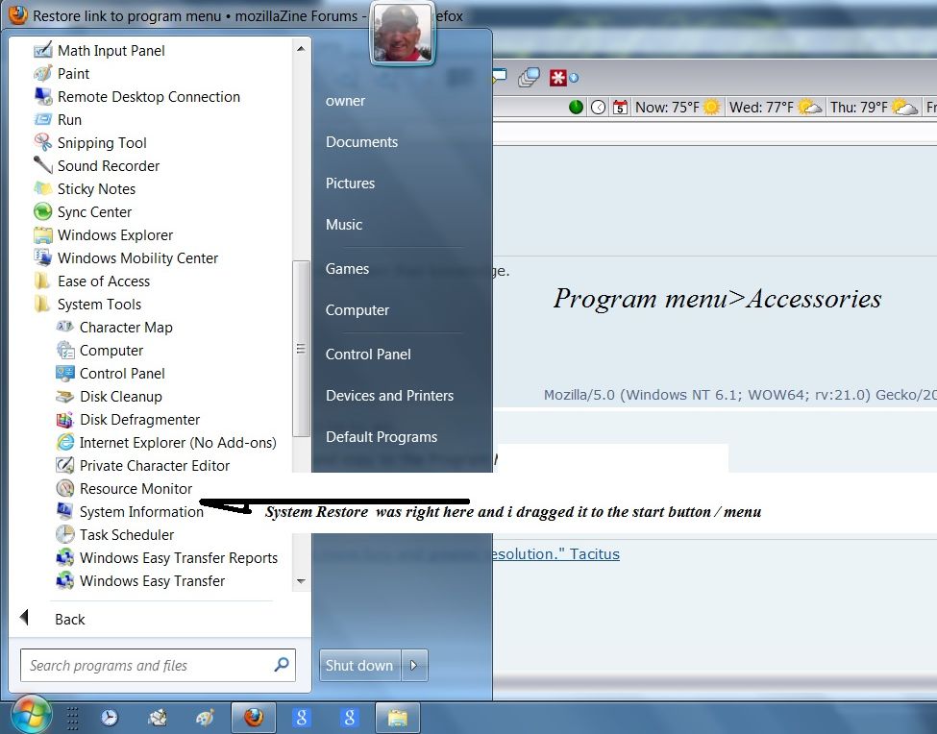Open System Information icon
Image resolution: width=937 pixels, height=734 pixels.
(x=65, y=511)
